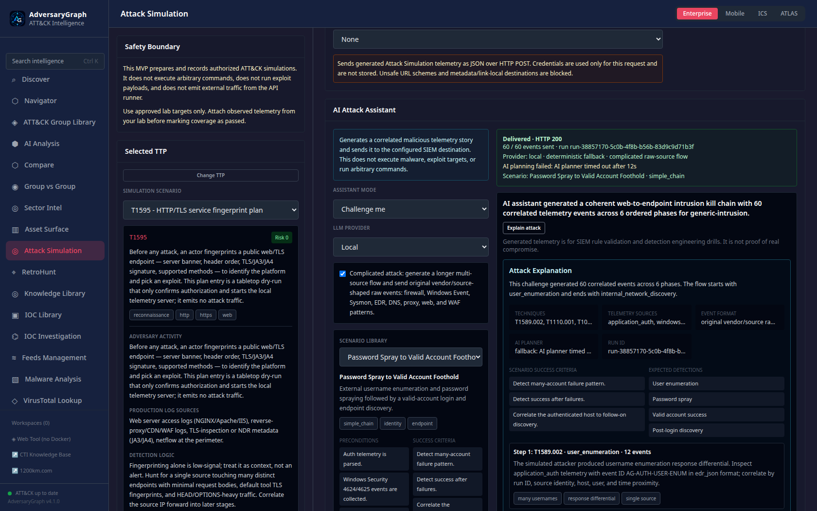Screen dimensions: 817x511
Task: Open the Simulation Scenario T1595 dropdown
Action: [x=211, y=210]
